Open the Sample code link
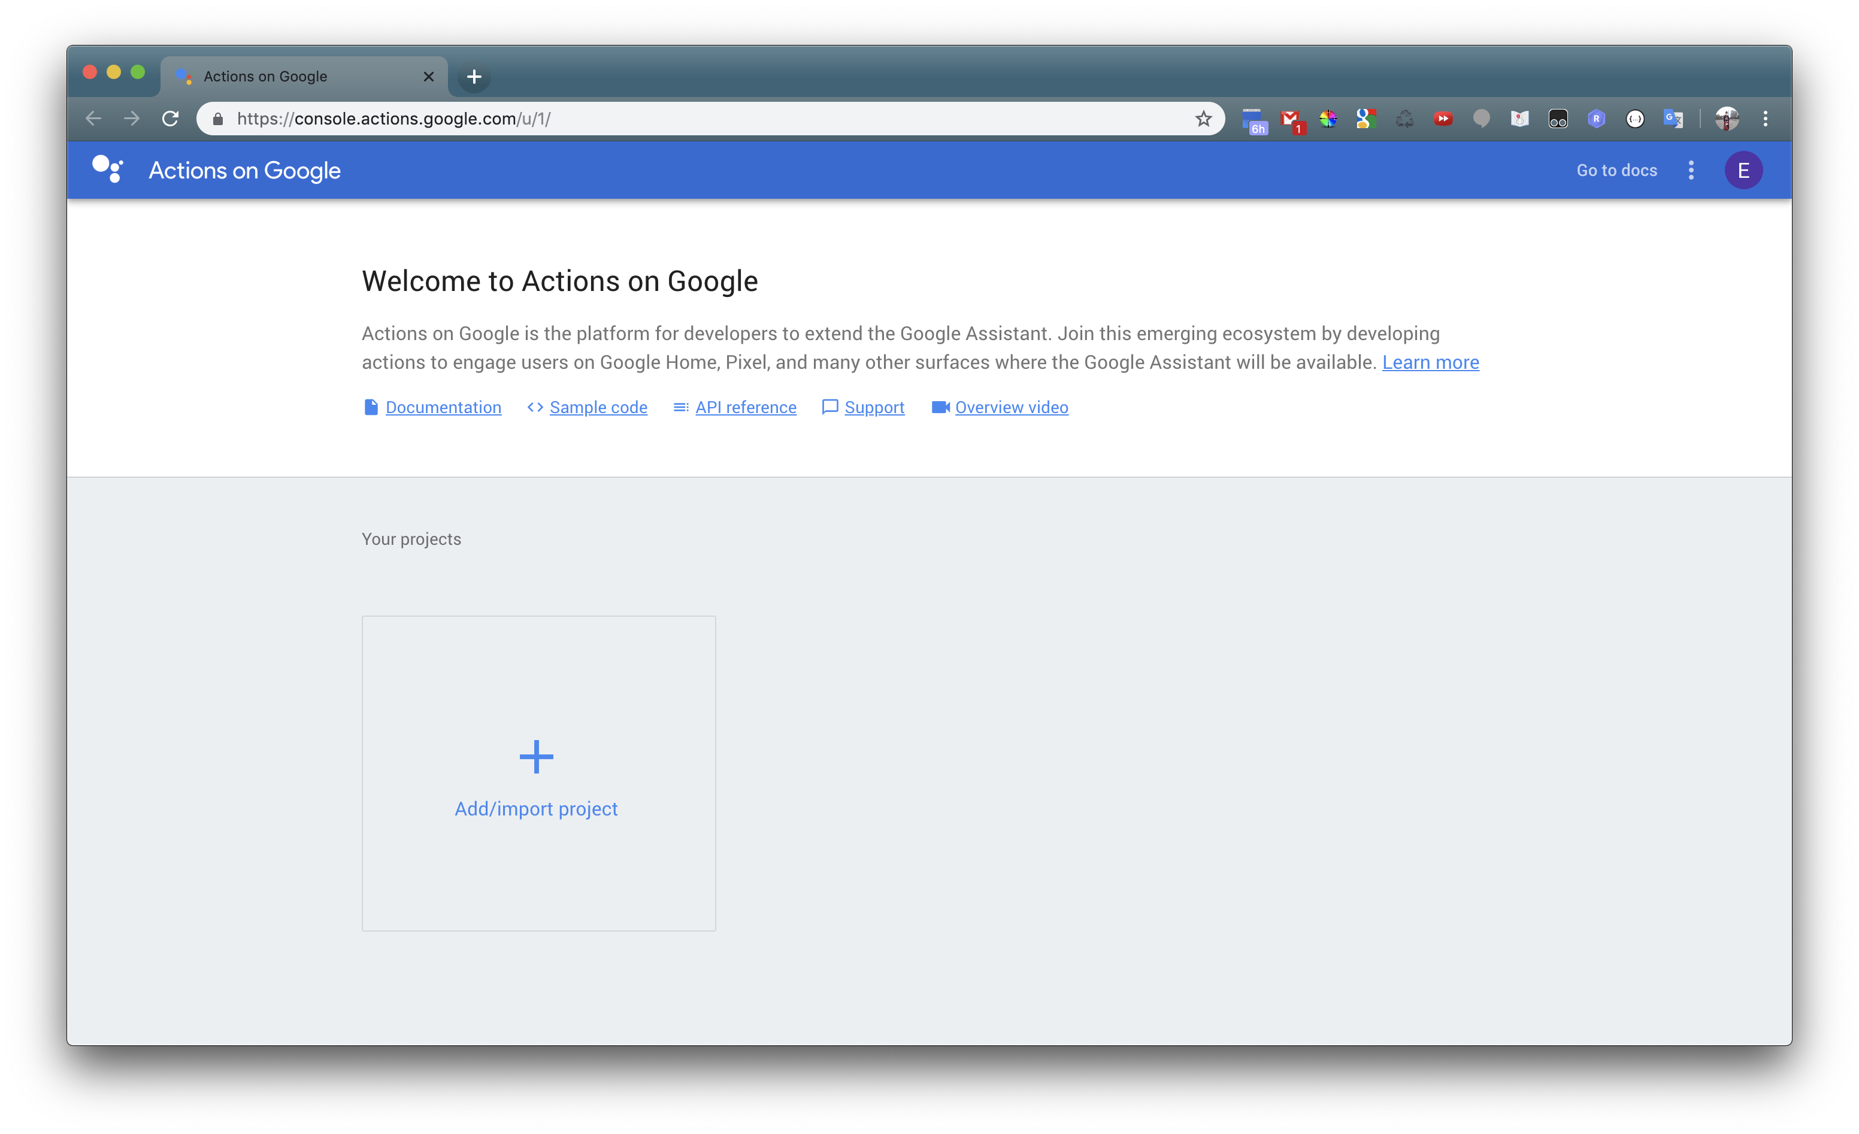This screenshot has width=1859, height=1134. coord(598,407)
